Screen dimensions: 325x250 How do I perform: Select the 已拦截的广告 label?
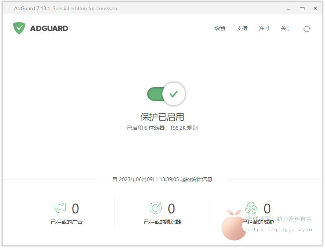[x=67, y=222]
